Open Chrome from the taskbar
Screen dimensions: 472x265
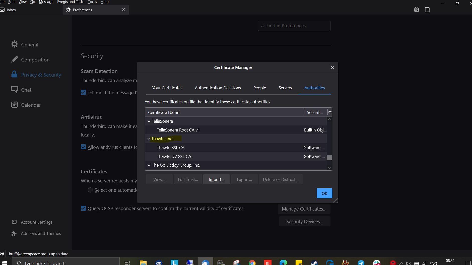pos(252,262)
